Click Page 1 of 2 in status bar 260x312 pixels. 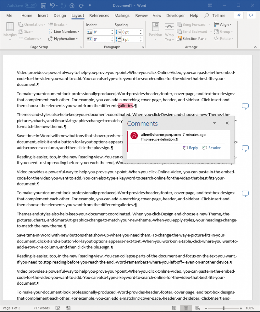pos(11,308)
